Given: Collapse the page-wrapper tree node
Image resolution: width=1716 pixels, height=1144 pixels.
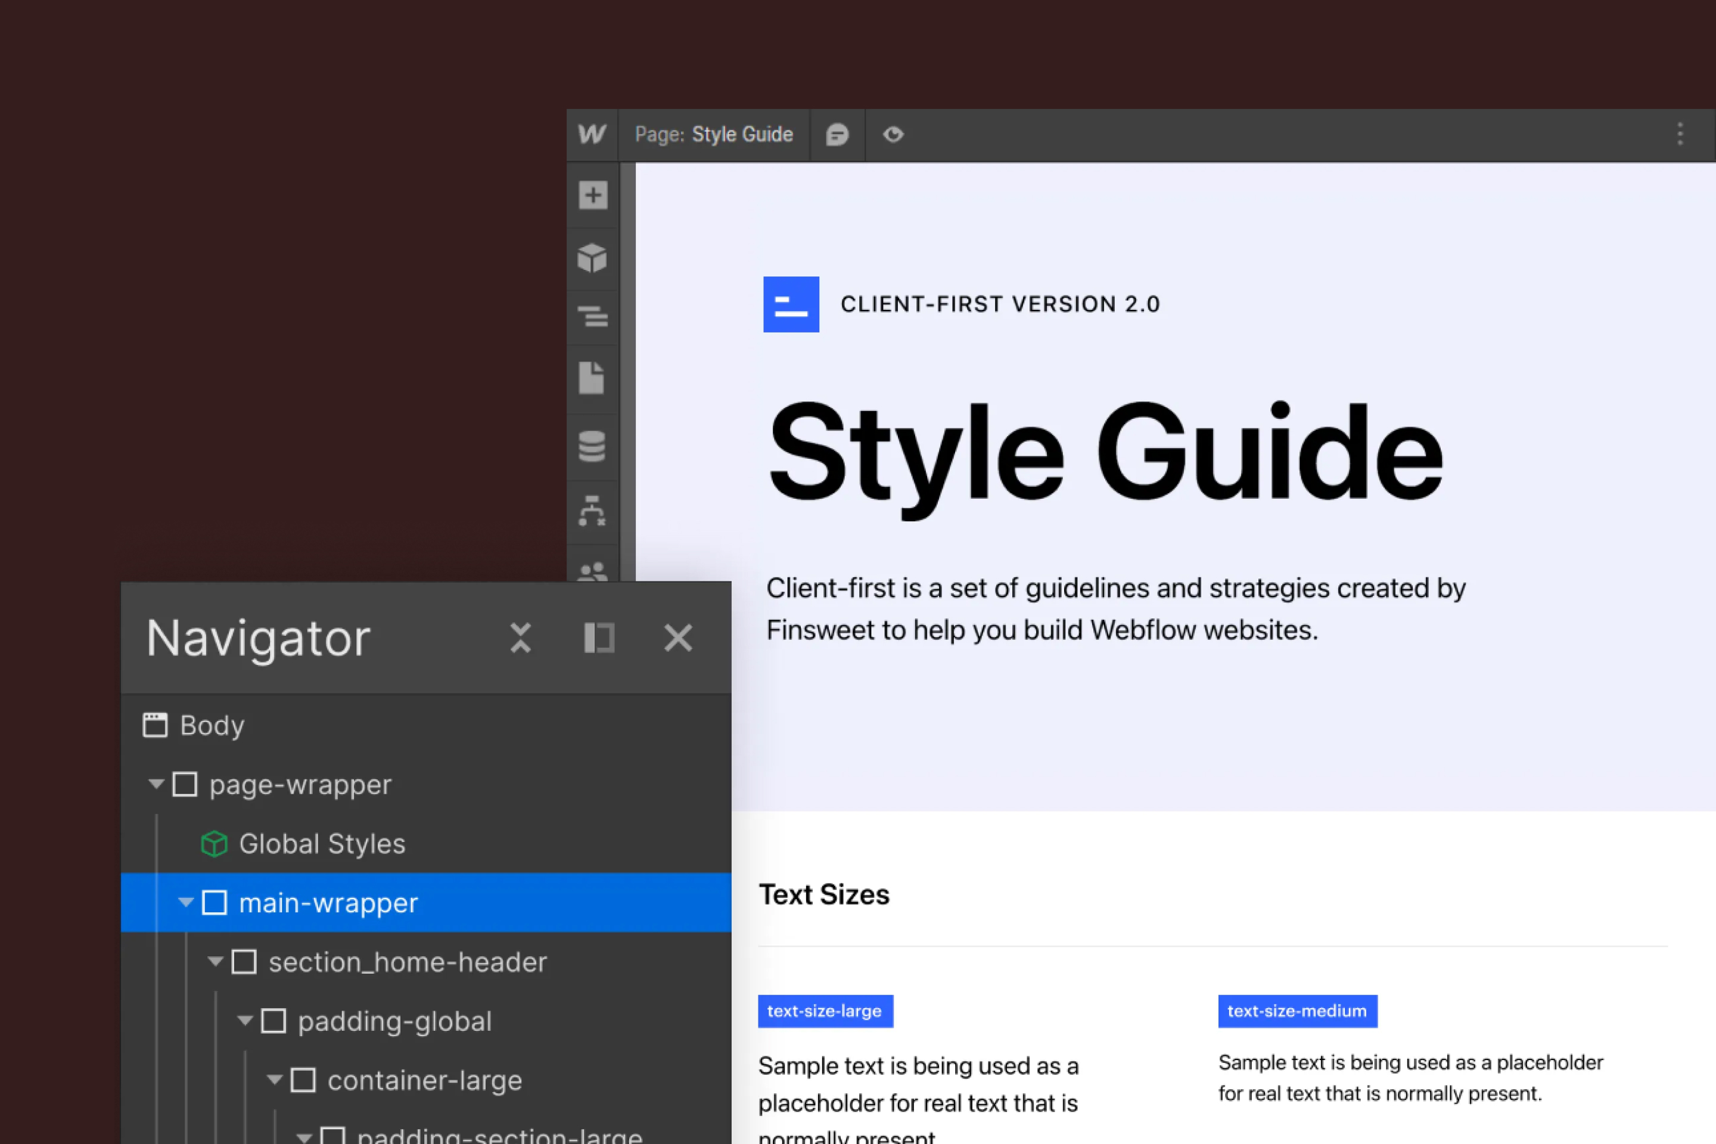Looking at the screenshot, I should 156,784.
